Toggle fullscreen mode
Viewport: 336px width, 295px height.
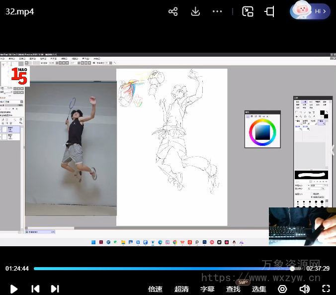click(326, 289)
